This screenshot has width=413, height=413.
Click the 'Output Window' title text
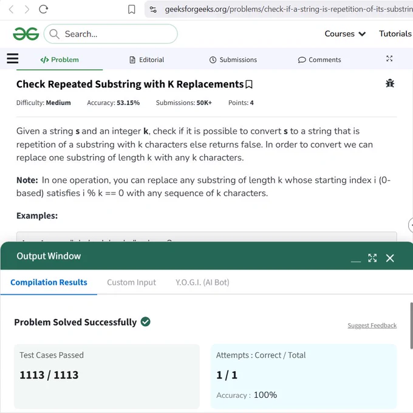(49, 256)
